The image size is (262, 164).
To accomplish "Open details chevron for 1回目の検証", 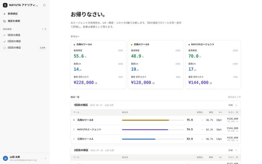I will point(236,105).
